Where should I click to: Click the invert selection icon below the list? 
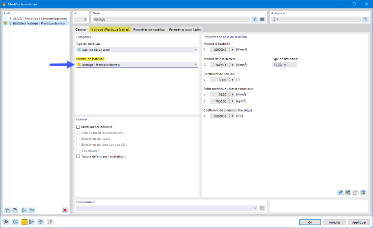(x=32, y=210)
